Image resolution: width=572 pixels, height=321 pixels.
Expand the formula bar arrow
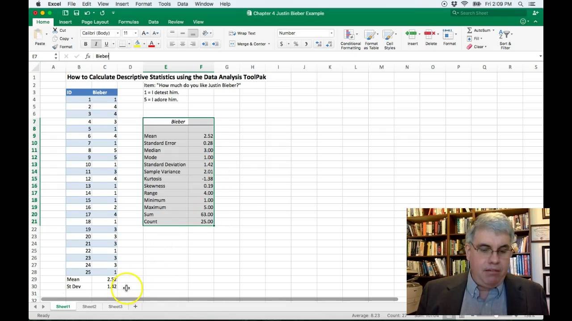pyautogui.click(x=540, y=56)
